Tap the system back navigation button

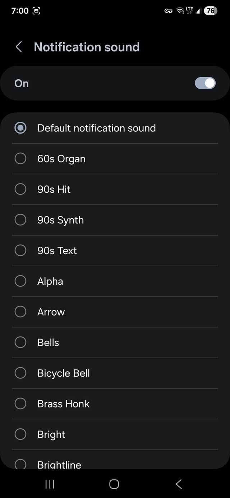coord(179,484)
